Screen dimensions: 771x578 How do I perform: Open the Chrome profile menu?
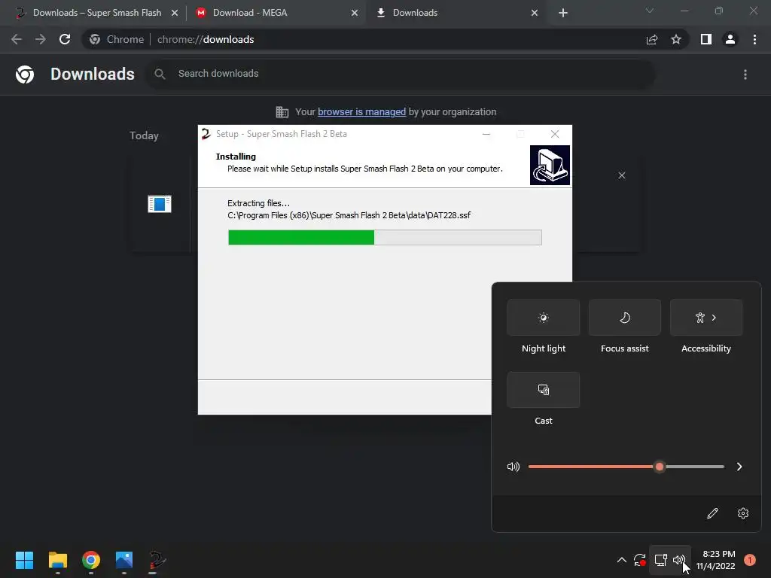pyautogui.click(x=730, y=39)
